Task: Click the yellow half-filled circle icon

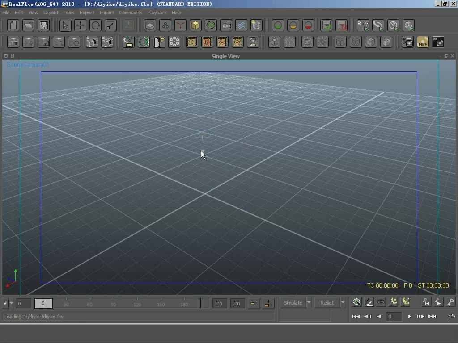Action: click(x=293, y=25)
